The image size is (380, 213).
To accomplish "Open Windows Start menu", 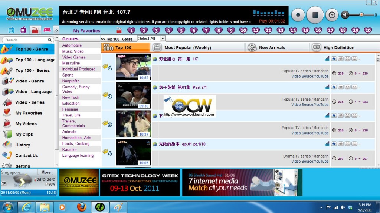I will (x=8, y=207).
